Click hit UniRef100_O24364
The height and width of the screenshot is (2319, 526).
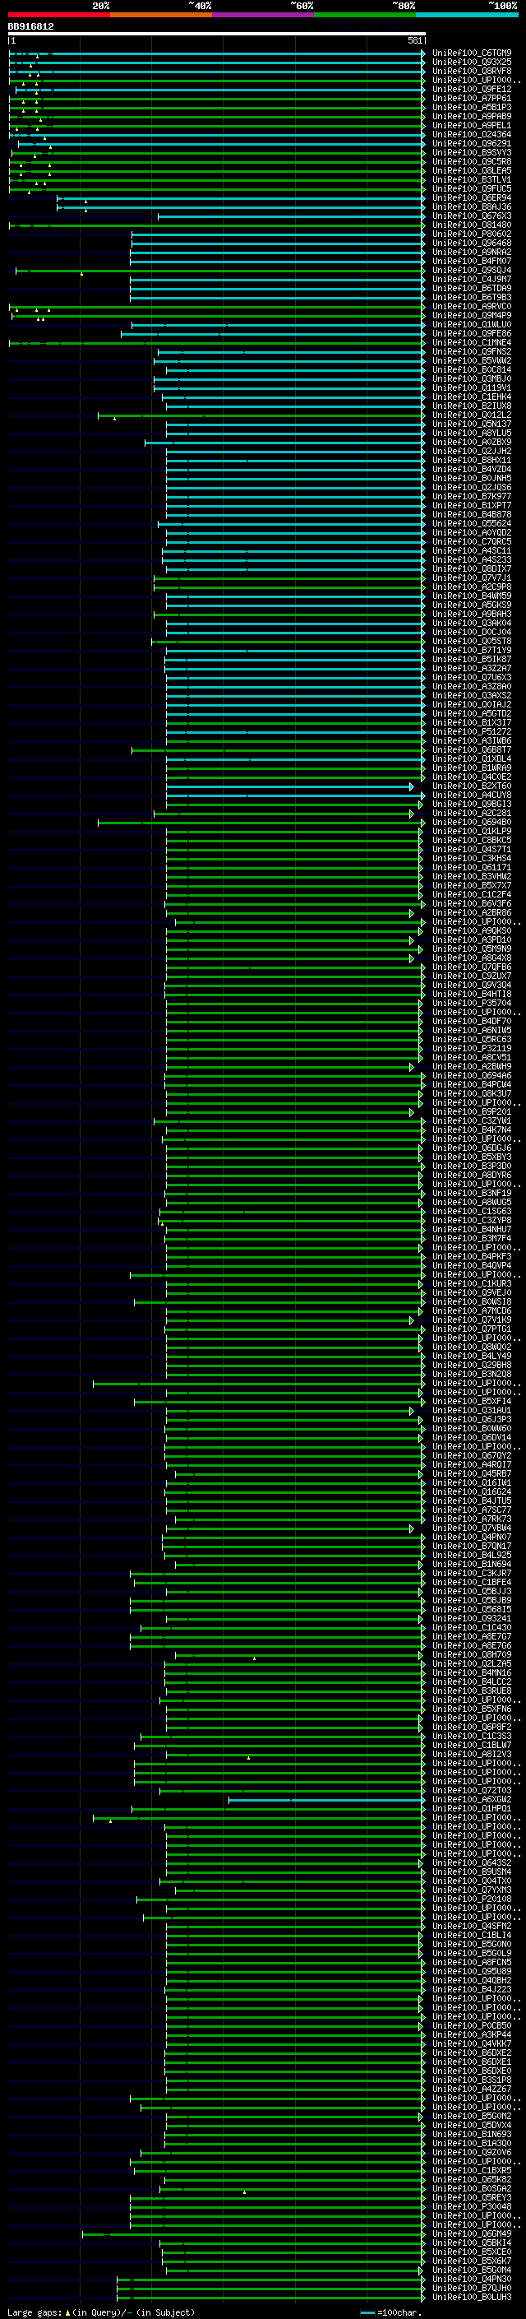click(x=472, y=135)
